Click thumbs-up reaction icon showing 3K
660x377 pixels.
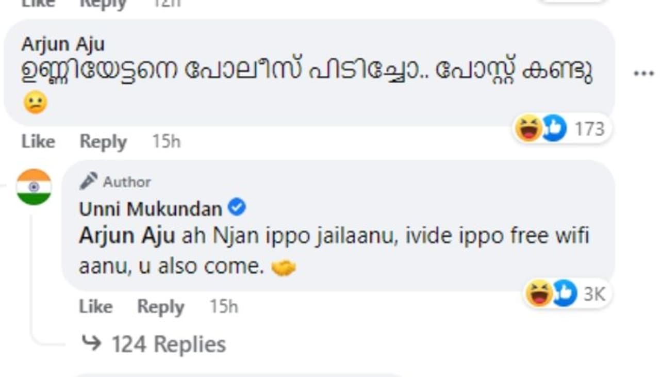point(564,293)
